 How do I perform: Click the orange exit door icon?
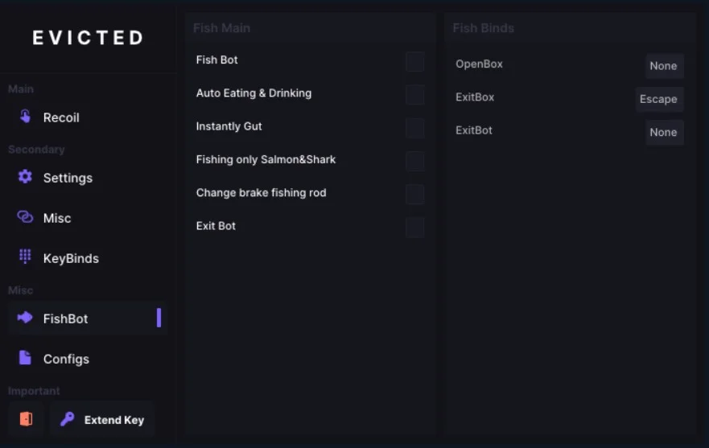[26, 419]
